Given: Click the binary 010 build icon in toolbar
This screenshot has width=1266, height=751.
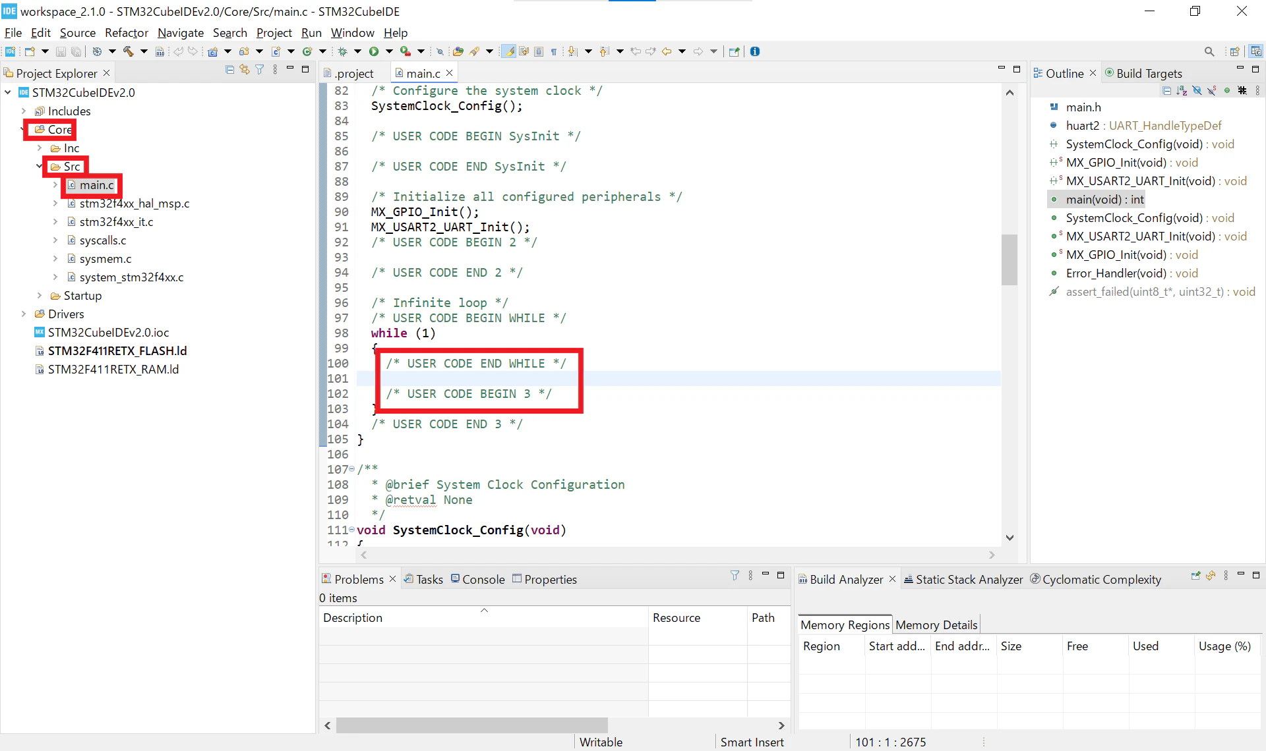Looking at the screenshot, I should [x=160, y=51].
